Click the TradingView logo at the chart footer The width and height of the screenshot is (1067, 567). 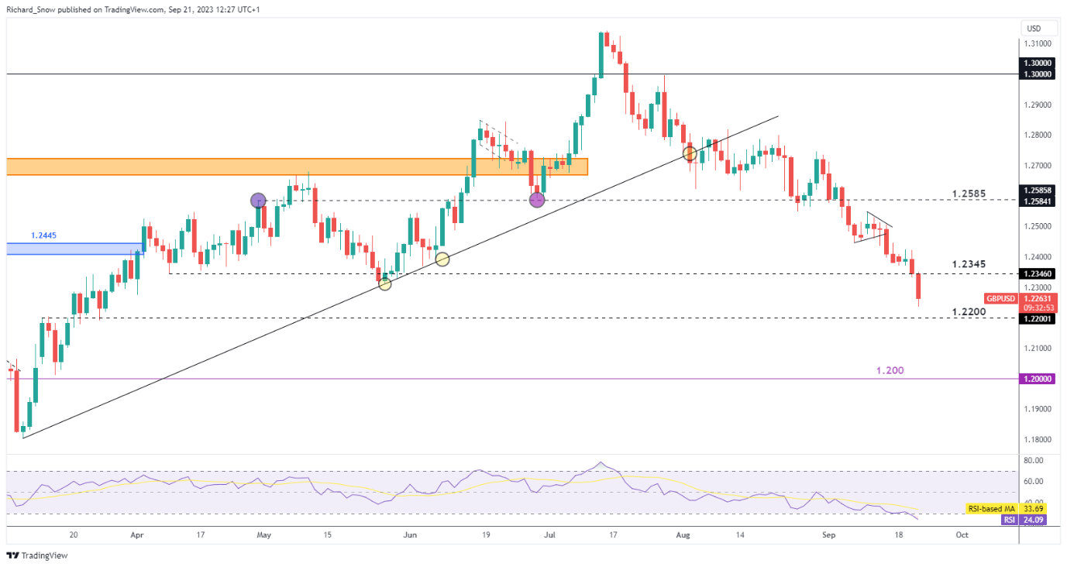pyautogui.click(x=36, y=555)
